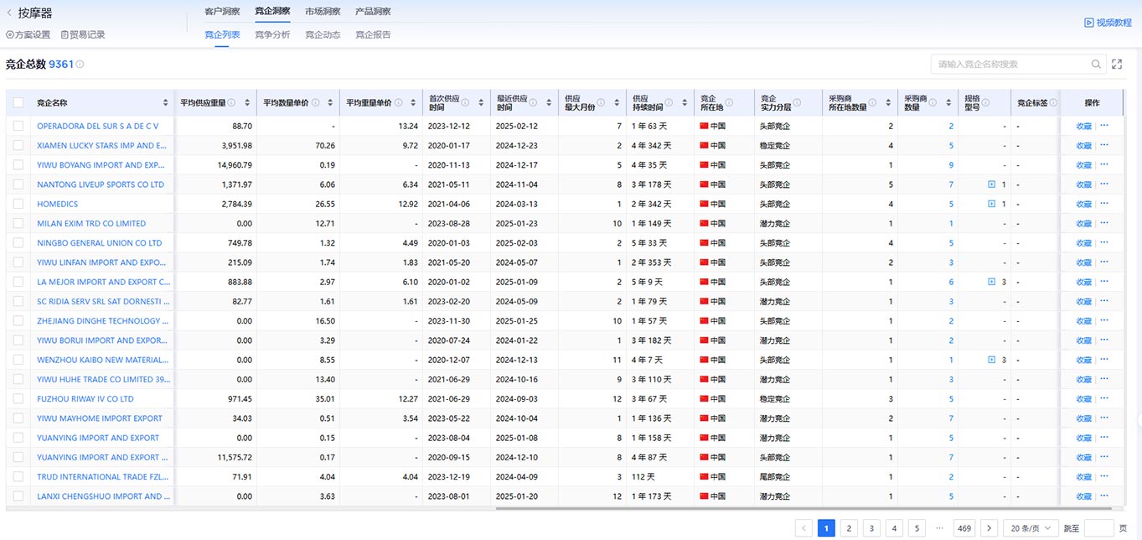This screenshot has height=540, width=1142.
Task: Open NANTONG LIVEUP SPORTS CO LTD link
Action: point(101,184)
